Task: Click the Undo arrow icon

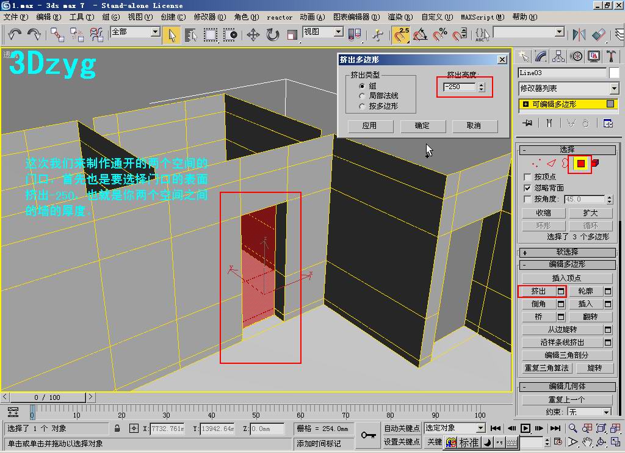Action: click(x=15, y=35)
